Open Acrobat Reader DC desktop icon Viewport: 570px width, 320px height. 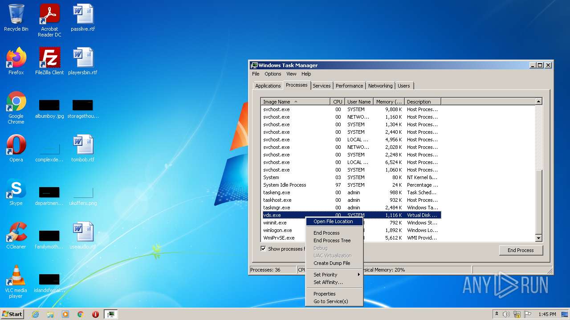49,20
